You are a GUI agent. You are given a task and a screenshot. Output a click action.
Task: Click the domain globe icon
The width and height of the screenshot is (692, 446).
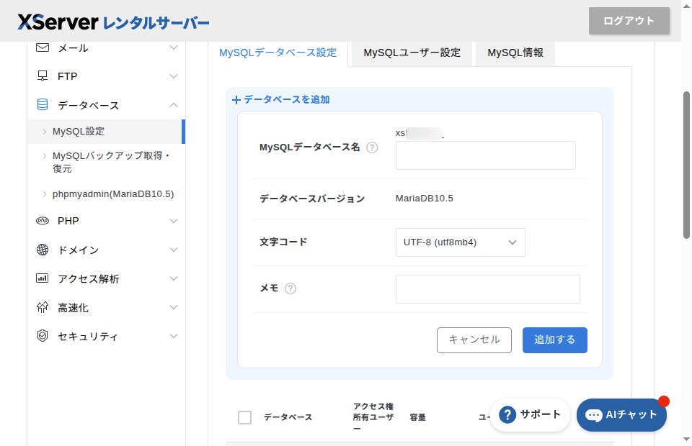tap(43, 250)
